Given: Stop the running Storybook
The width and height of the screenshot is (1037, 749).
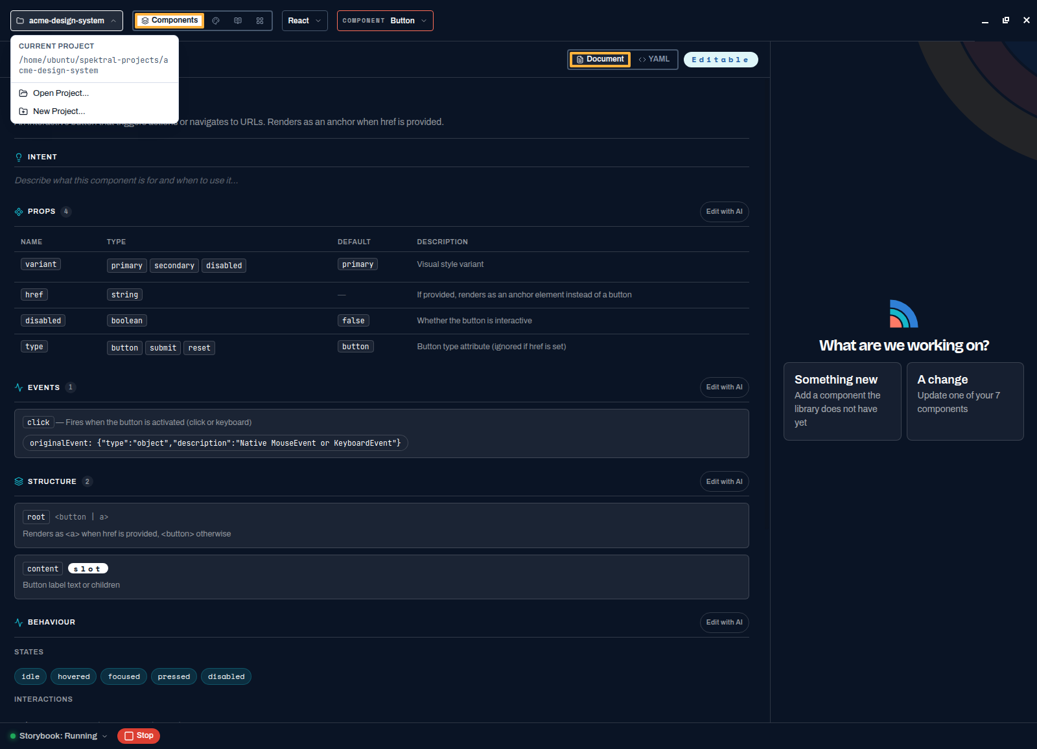Looking at the screenshot, I should pyautogui.click(x=139, y=736).
